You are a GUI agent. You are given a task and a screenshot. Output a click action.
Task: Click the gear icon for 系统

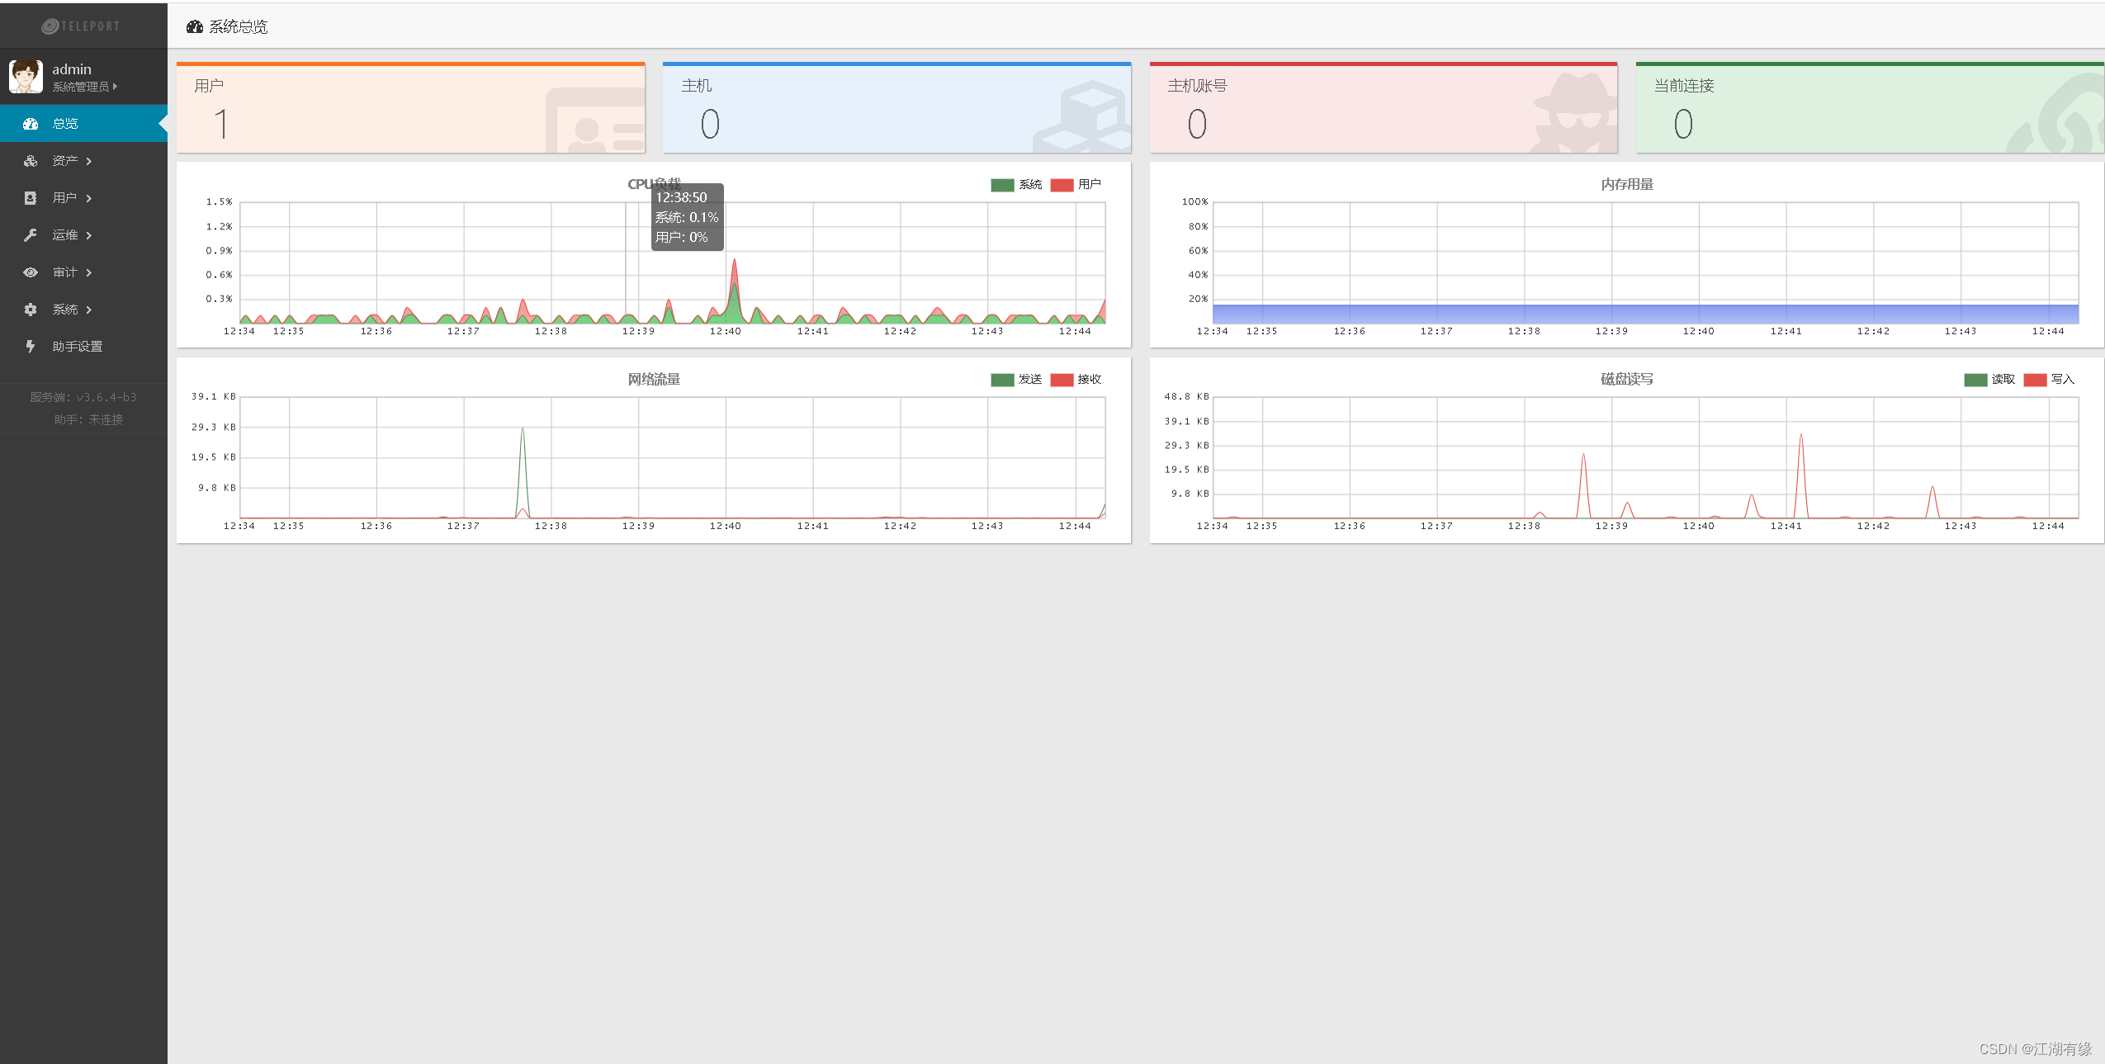pyautogui.click(x=31, y=310)
